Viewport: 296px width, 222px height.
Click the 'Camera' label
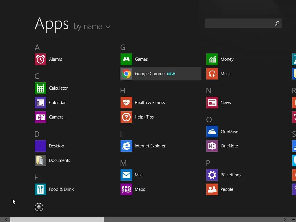[x=56, y=117]
